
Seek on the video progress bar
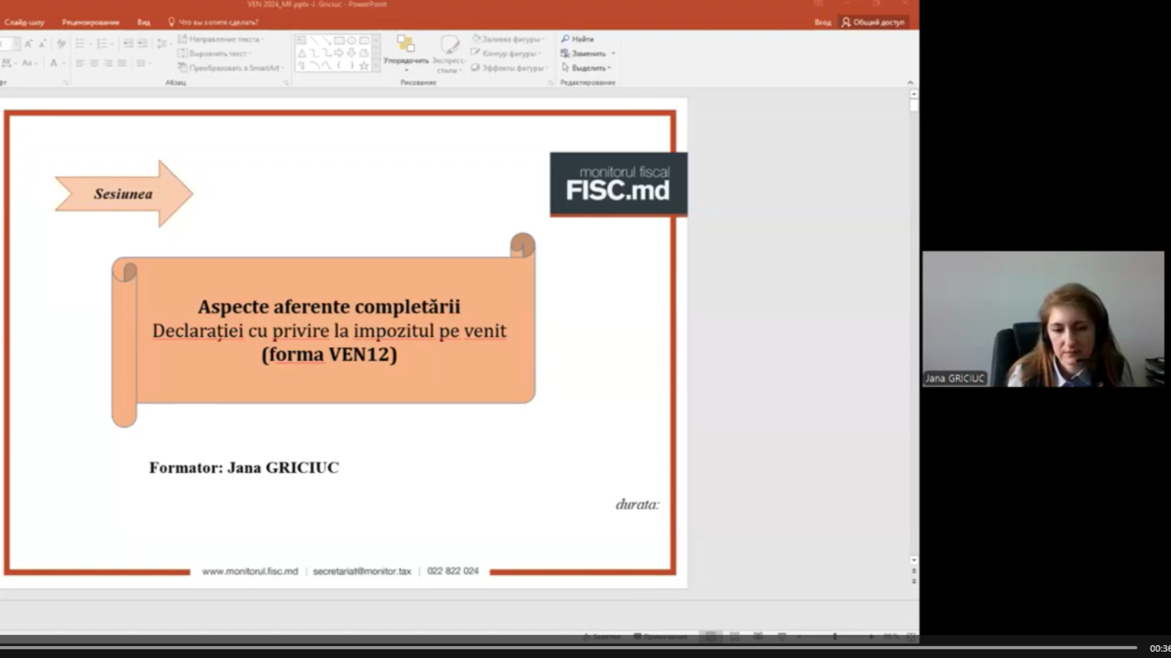pos(569,648)
